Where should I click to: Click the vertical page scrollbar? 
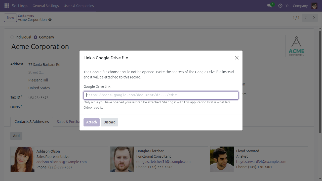[320, 82]
